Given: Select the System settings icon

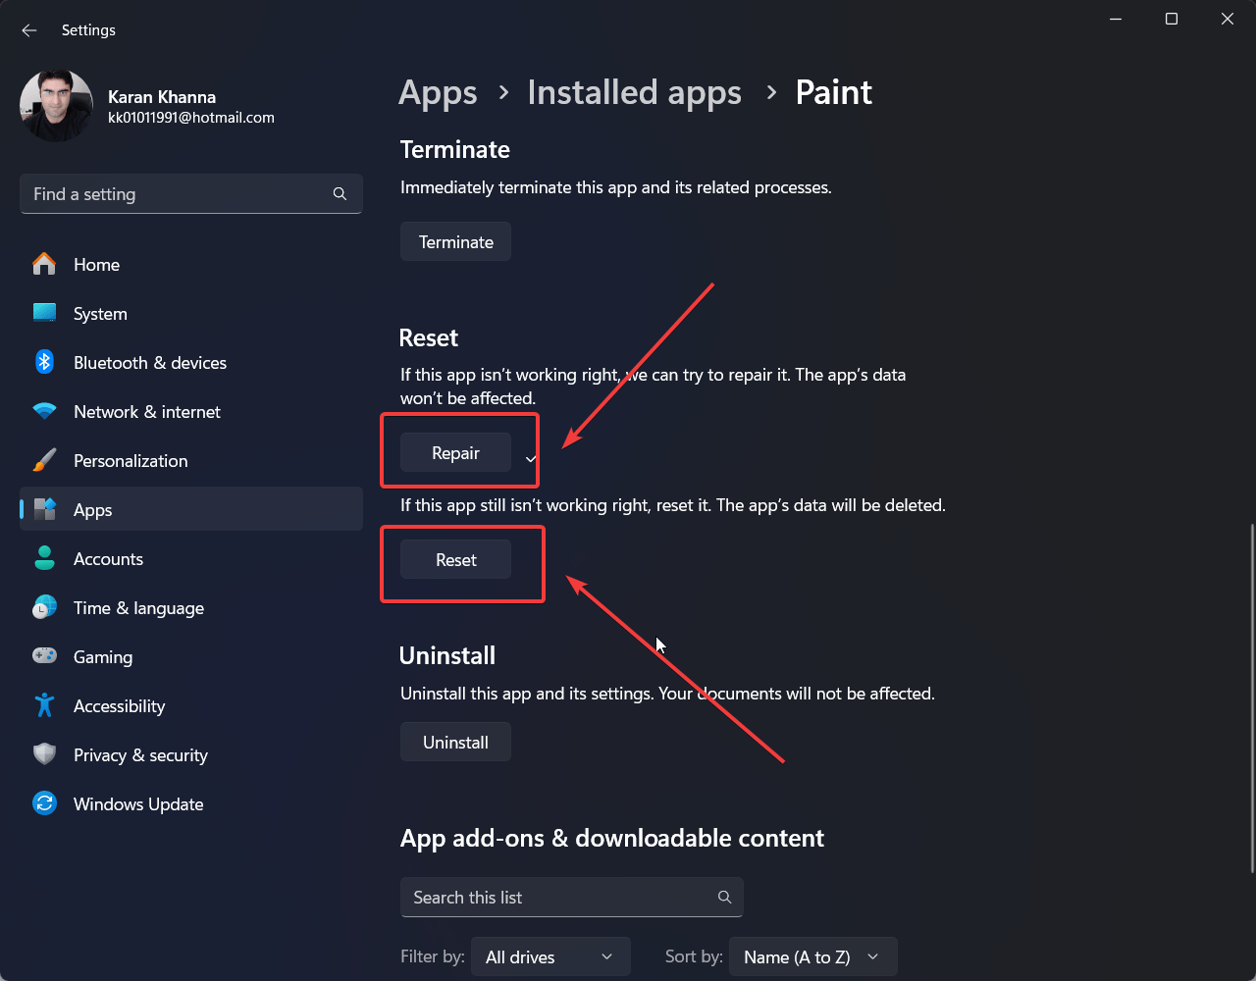Looking at the screenshot, I should coord(44,313).
